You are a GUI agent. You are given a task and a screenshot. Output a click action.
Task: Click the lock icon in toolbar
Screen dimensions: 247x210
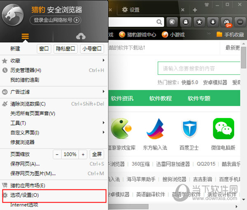(186, 22)
